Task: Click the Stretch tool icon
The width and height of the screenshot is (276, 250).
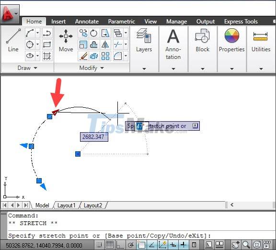Action: pos(105,33)
